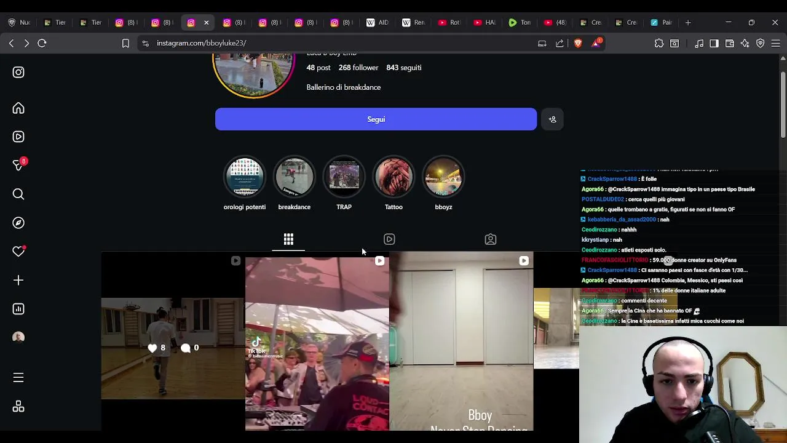This screenshot has height=443, width=787.
Task: Click chat username FRANCOFASCIOLITTORIO
Action: click(x=615, y=260)
